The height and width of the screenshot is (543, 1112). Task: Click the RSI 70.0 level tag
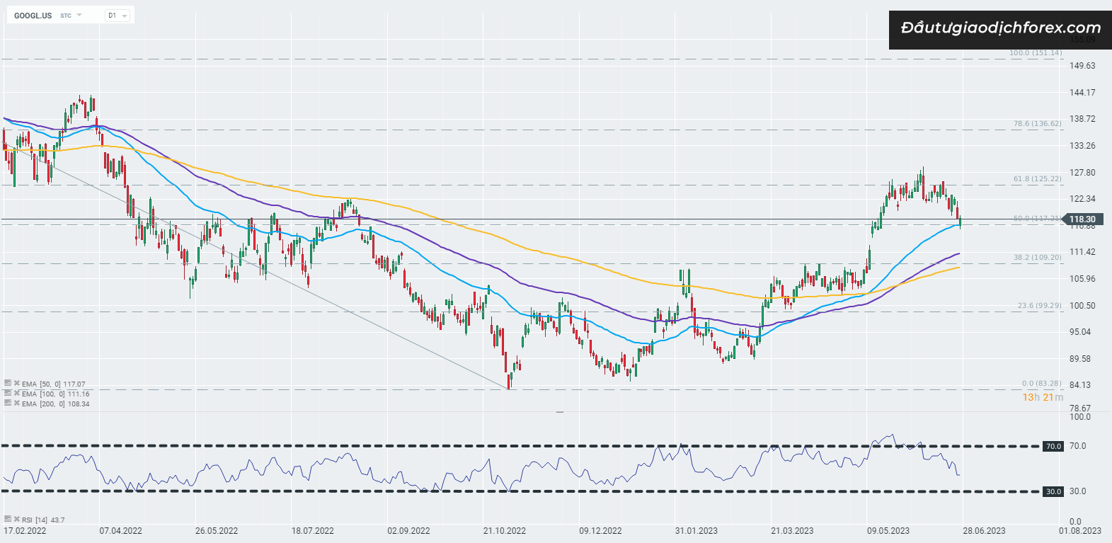pos(1054,446)
